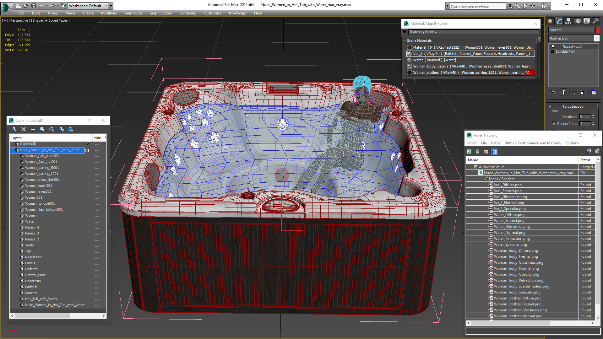Toggle the Render Iters checkbox

coord(554,124)
